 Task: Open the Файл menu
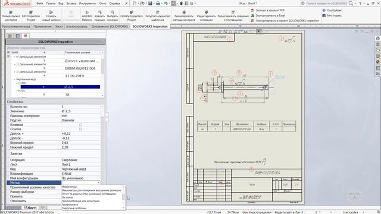point(40,4)
